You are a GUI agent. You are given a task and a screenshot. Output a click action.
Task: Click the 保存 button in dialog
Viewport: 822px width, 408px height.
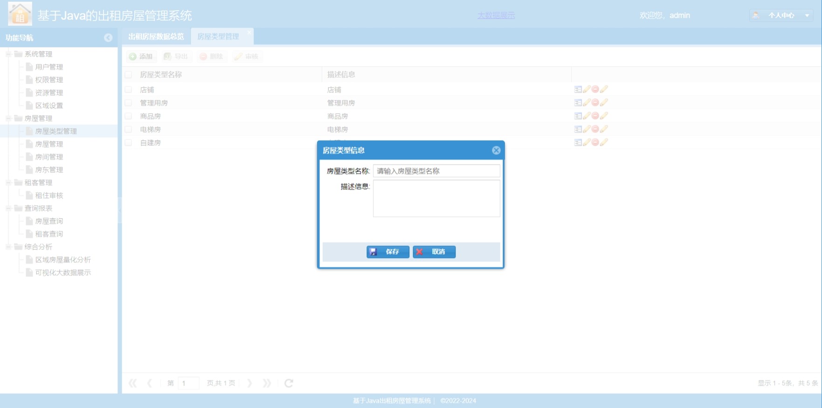[x=388, y=252]
